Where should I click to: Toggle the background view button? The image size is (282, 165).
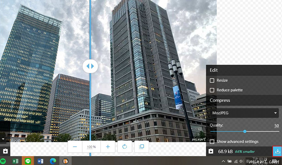pos(142,147)
